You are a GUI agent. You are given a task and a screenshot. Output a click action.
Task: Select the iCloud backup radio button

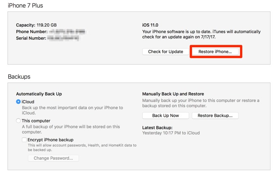(19, 102)
